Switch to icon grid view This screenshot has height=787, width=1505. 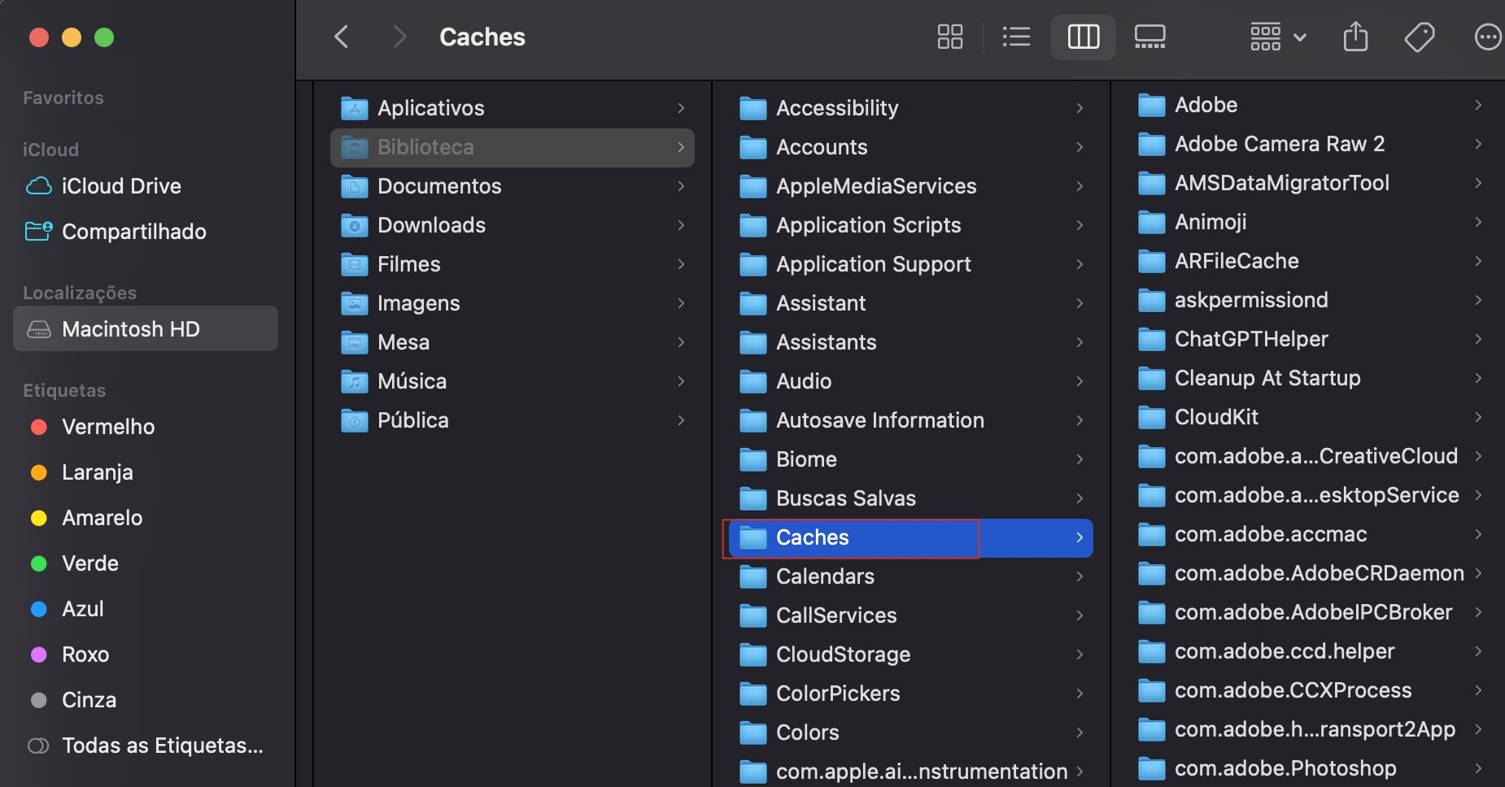(949, 37)
